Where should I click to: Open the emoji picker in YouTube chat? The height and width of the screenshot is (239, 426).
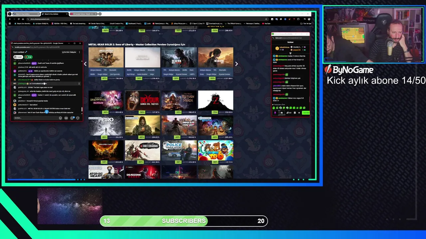[x=60, y=118]
